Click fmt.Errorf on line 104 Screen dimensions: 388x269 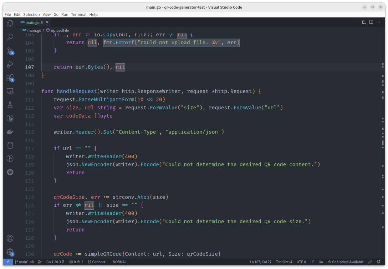pyautogui.click(x=119, y=43)
